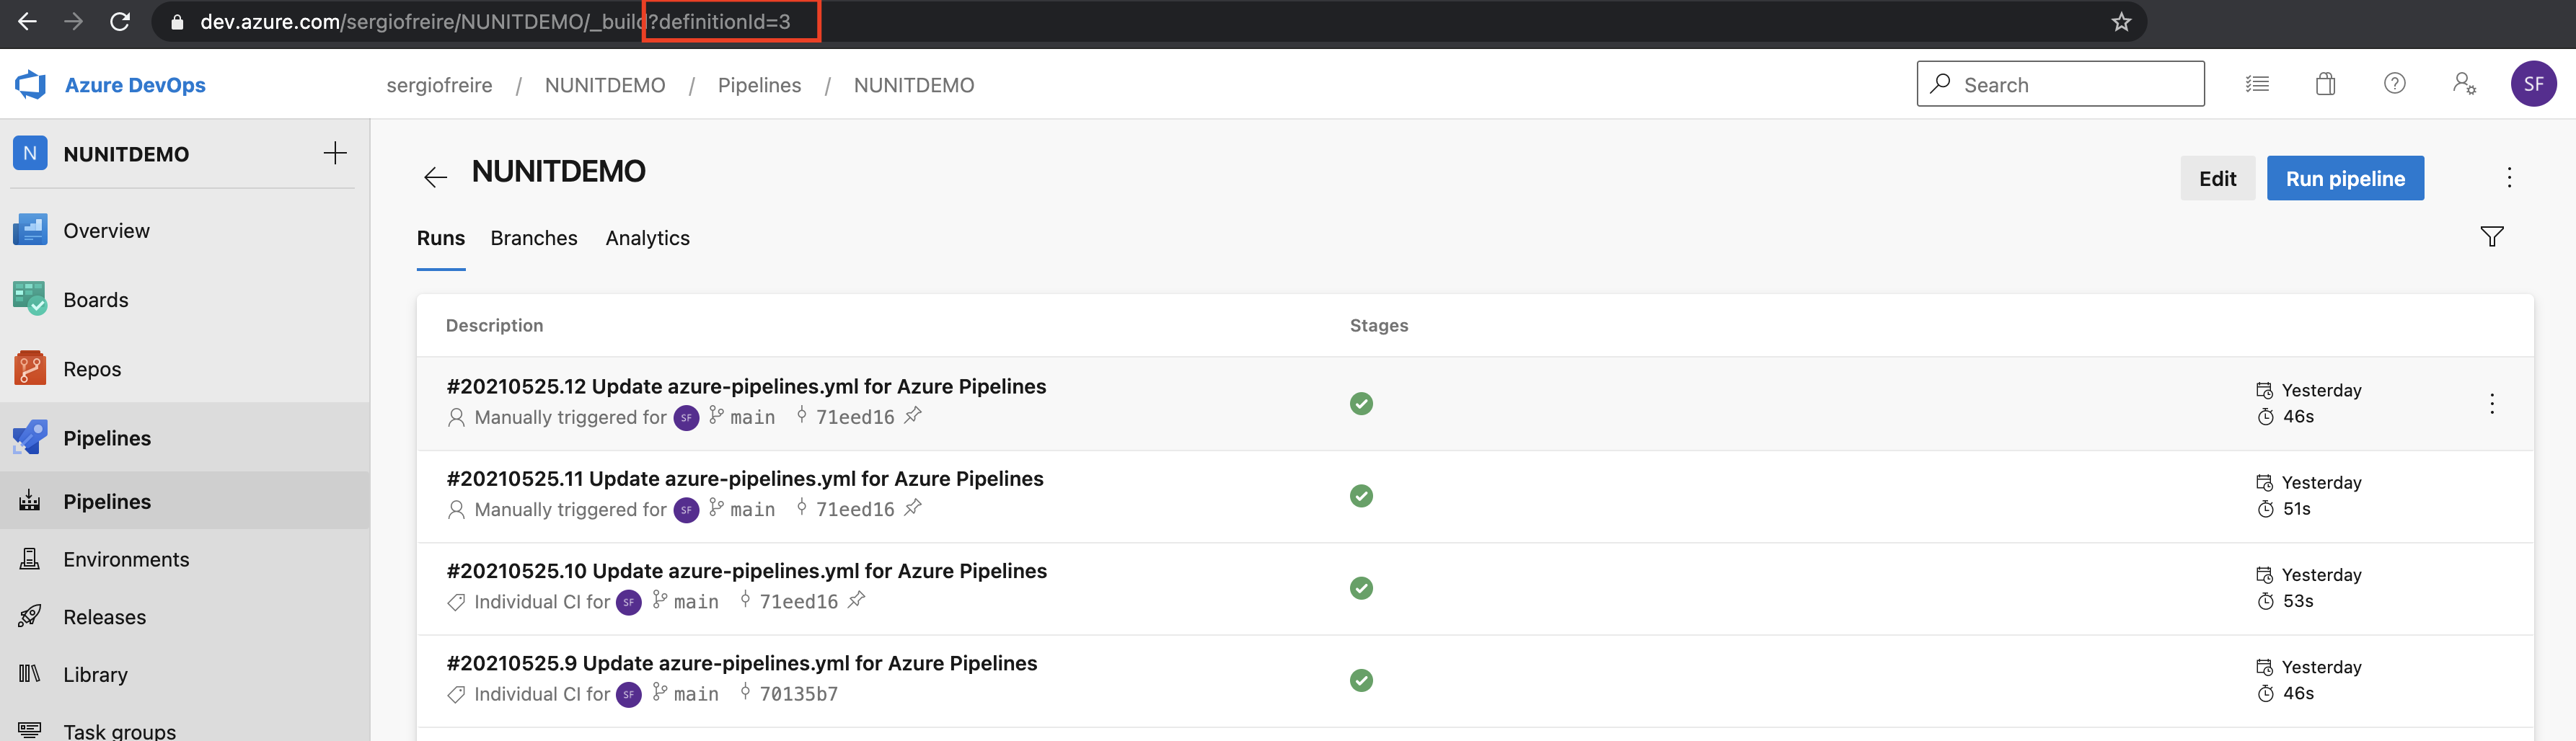The height and width of the screenshot is (741, 2576).
Task: Open the Azure DevOps logo home
Action: click(31, 85)
